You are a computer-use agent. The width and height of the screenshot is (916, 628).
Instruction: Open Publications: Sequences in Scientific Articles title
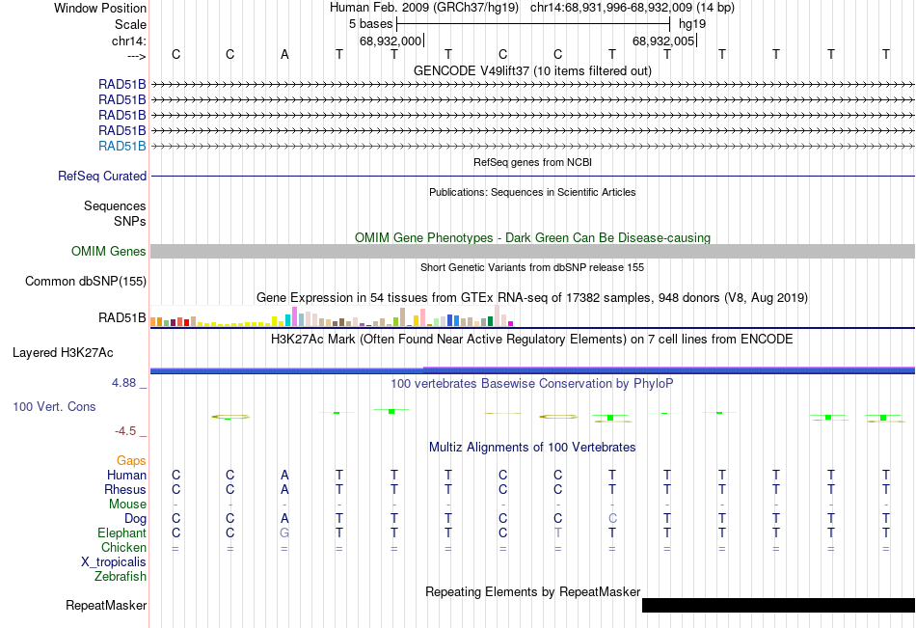click(x=532, y=192)
